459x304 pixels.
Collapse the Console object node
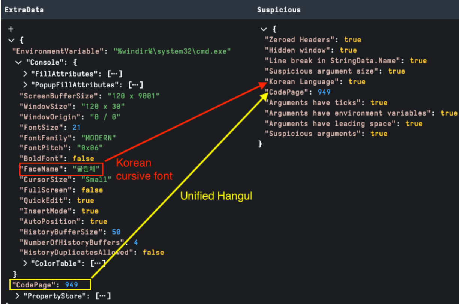[18, 62]
